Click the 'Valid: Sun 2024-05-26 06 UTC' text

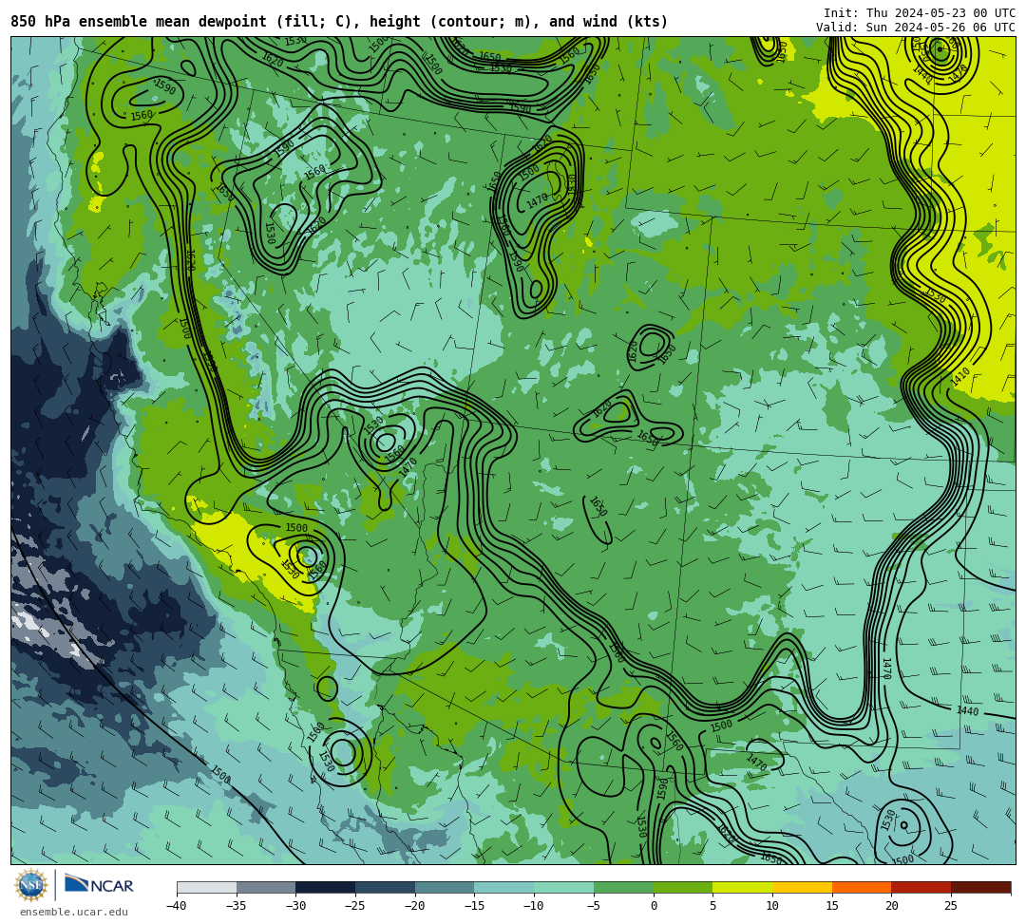[x=916, y=27]
